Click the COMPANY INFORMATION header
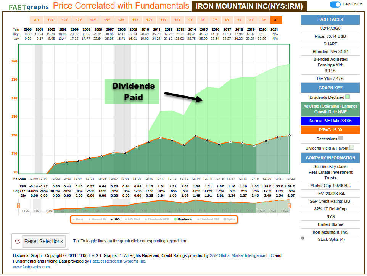 (x=330, y=158)
